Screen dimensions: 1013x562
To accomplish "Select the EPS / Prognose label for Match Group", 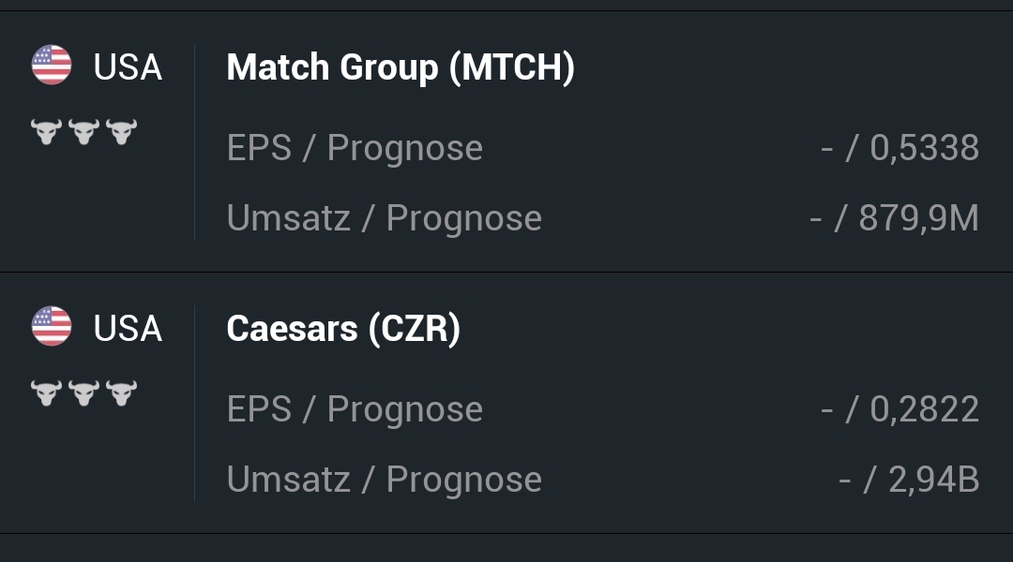I will pos(355,148).
